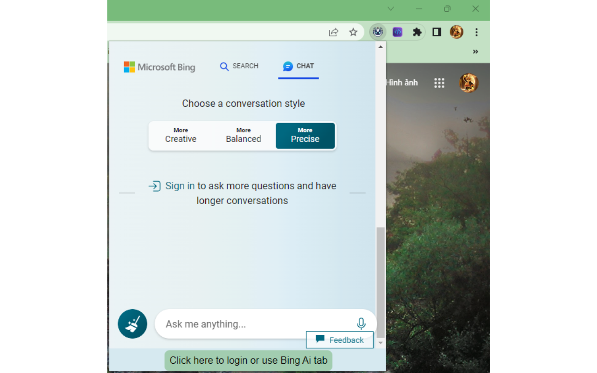This screenshot has width=597, height=373.
Task: Click the Microsoft Bing logo
Action: tap(159, 67)
